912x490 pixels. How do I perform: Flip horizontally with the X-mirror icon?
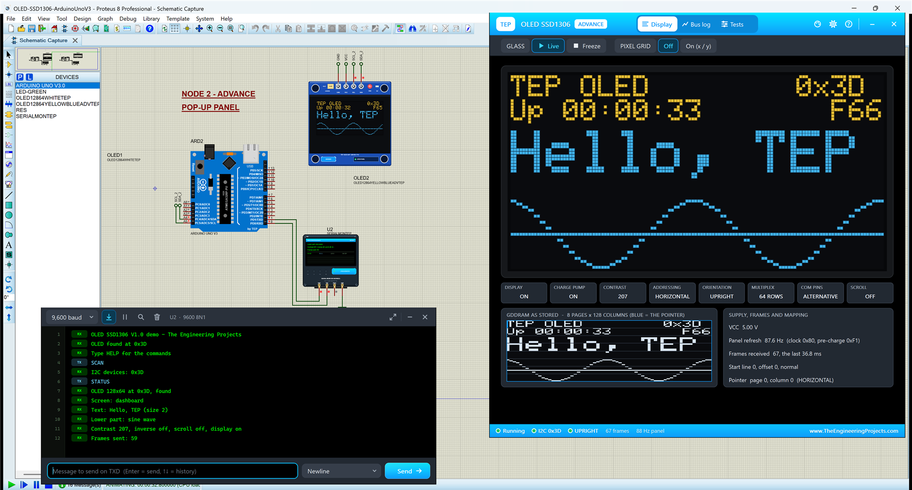pyautogui.click(x=9, y=308)
